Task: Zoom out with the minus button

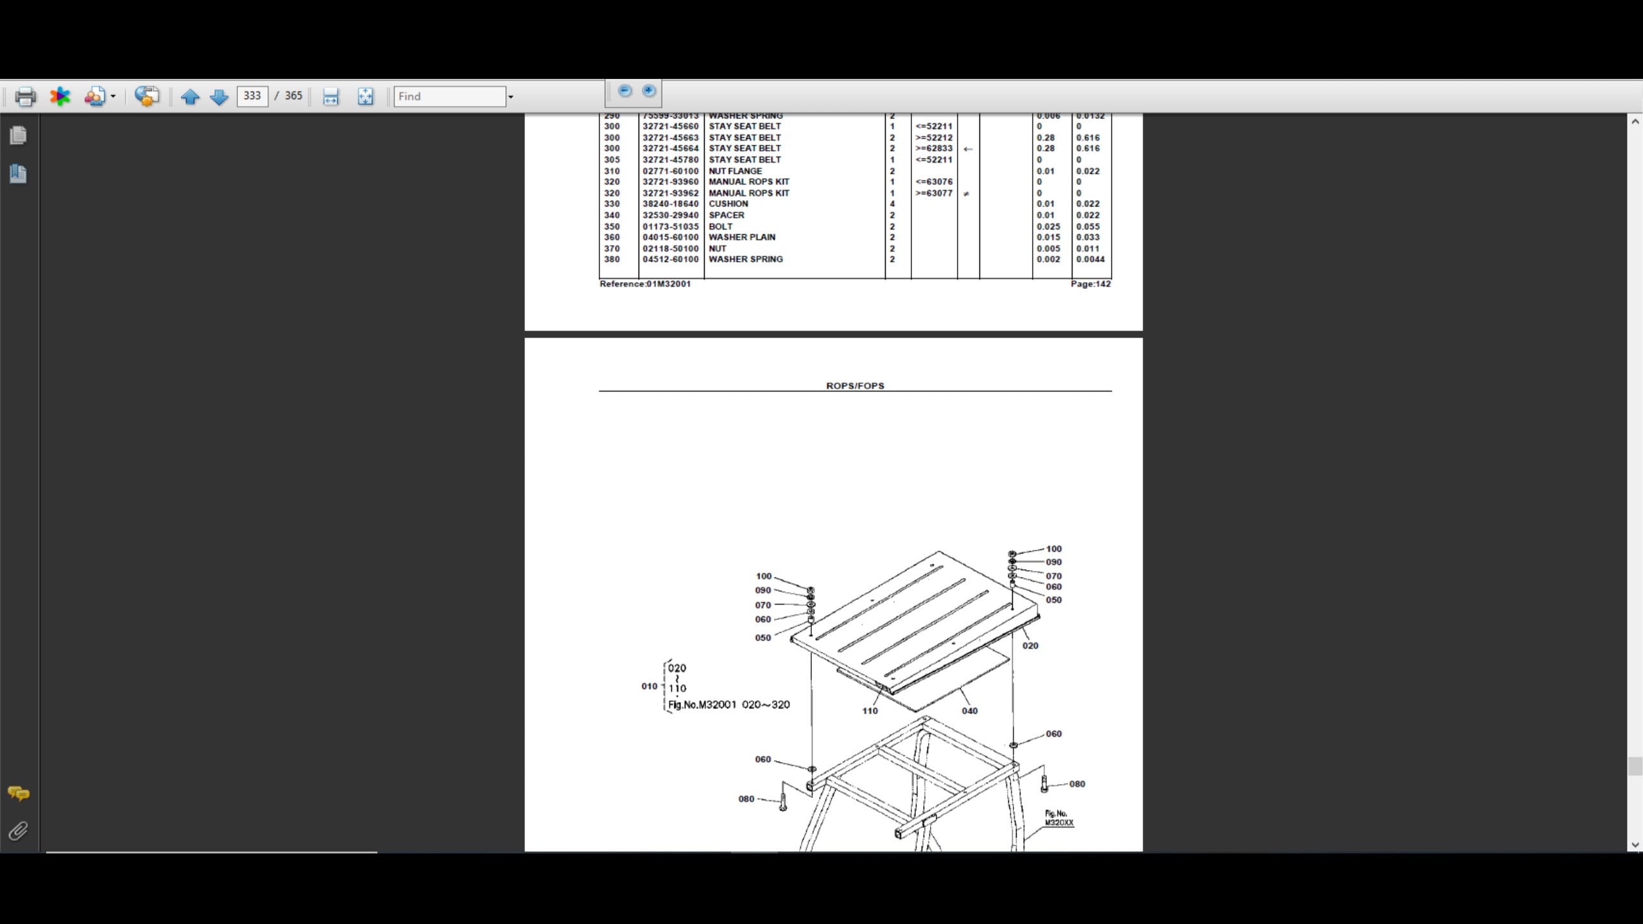Action: click(x=624, y=91)
